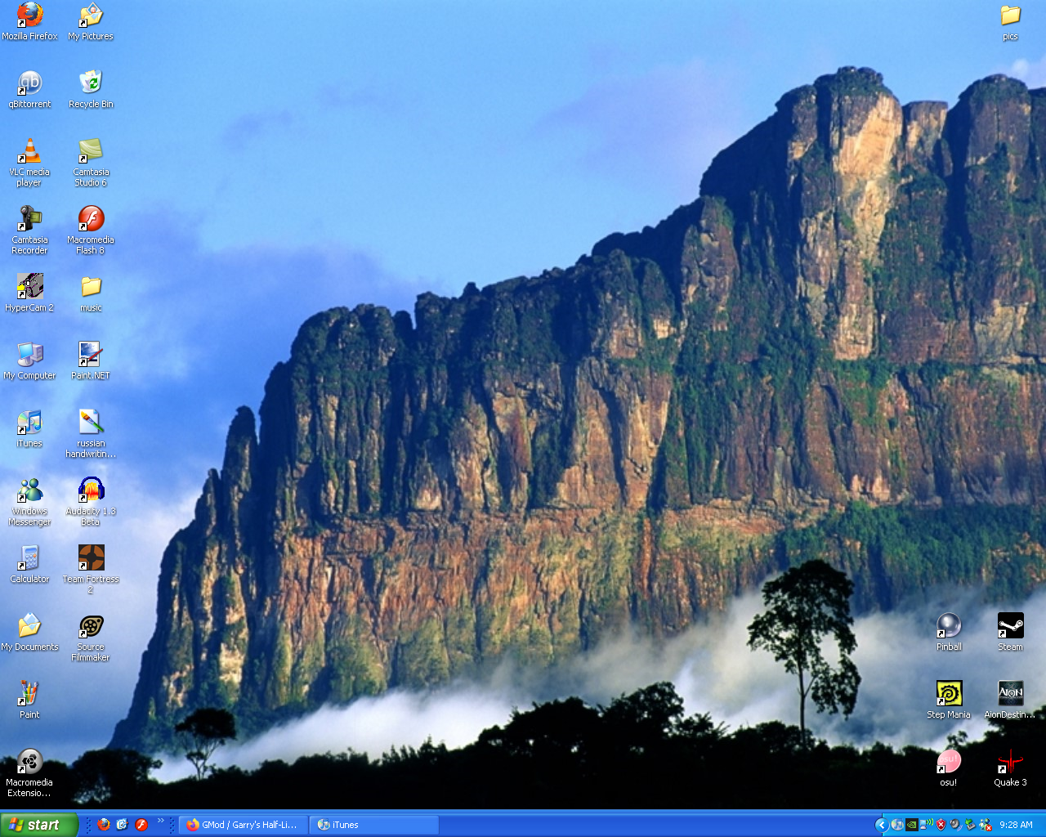This screenshot has height=837, width=1046.
Task: Select the Team Fortress 2 shortcut
Action: 91,558
